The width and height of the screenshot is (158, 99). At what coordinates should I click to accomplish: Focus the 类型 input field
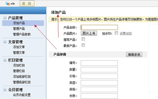(x=99, y=83)
